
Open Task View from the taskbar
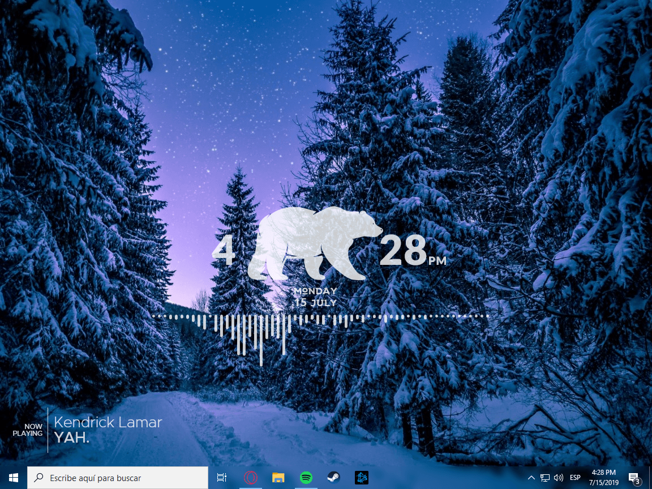pyautogui.click(x=222, y=478)
